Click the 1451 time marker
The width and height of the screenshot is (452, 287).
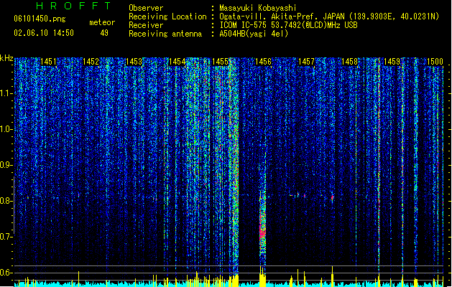tap(48, 62)
